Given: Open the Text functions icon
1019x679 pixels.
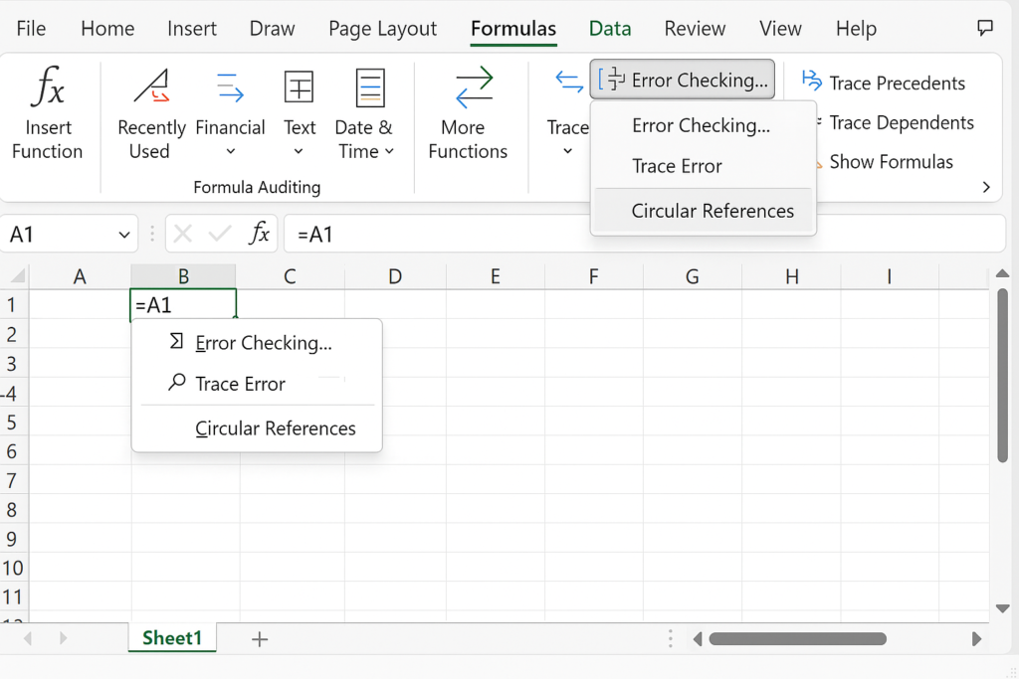Looking at the screenshot, I should pyautogui.click(x=299, y=87).
